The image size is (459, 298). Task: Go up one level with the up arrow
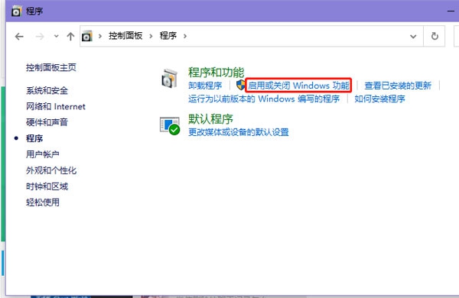(x=70, y=36)
